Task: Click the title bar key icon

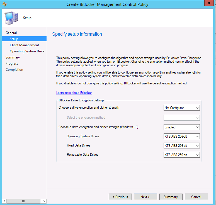Action: click(5, 4)
